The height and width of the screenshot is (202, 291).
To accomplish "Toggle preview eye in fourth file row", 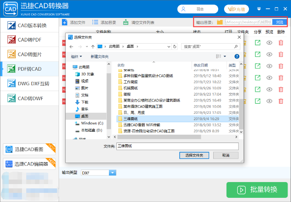I will 269,78.
